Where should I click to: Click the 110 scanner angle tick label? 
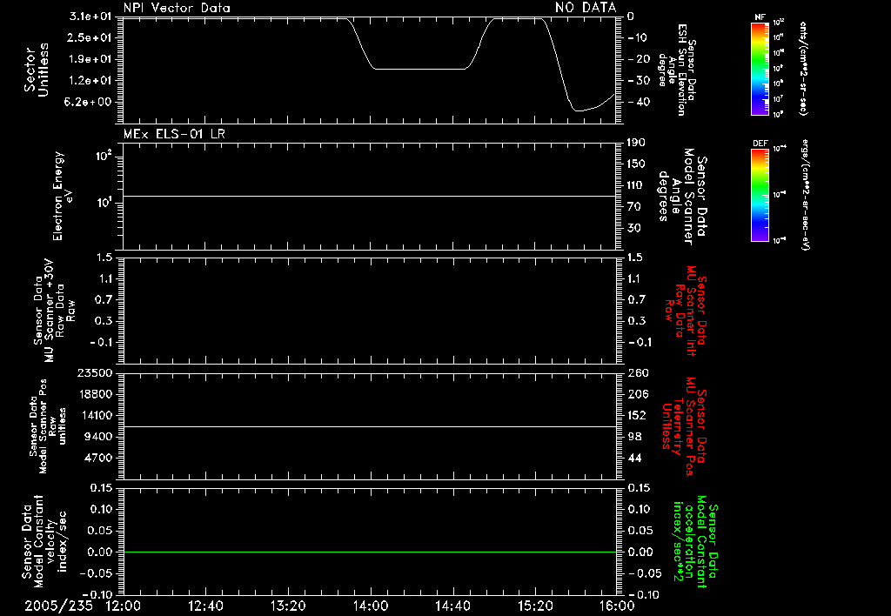click(x=636, y=185)
